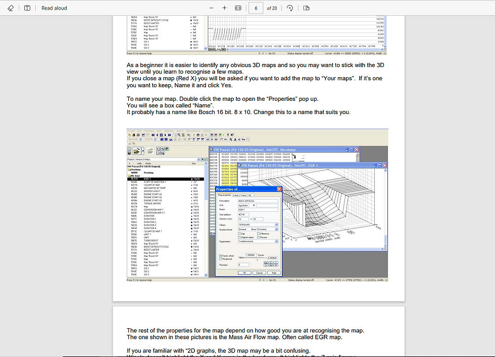
Task: Click the double-left rewind arrow in embedded toolbar
Action: pyautogui.click(x=153, y=135)
